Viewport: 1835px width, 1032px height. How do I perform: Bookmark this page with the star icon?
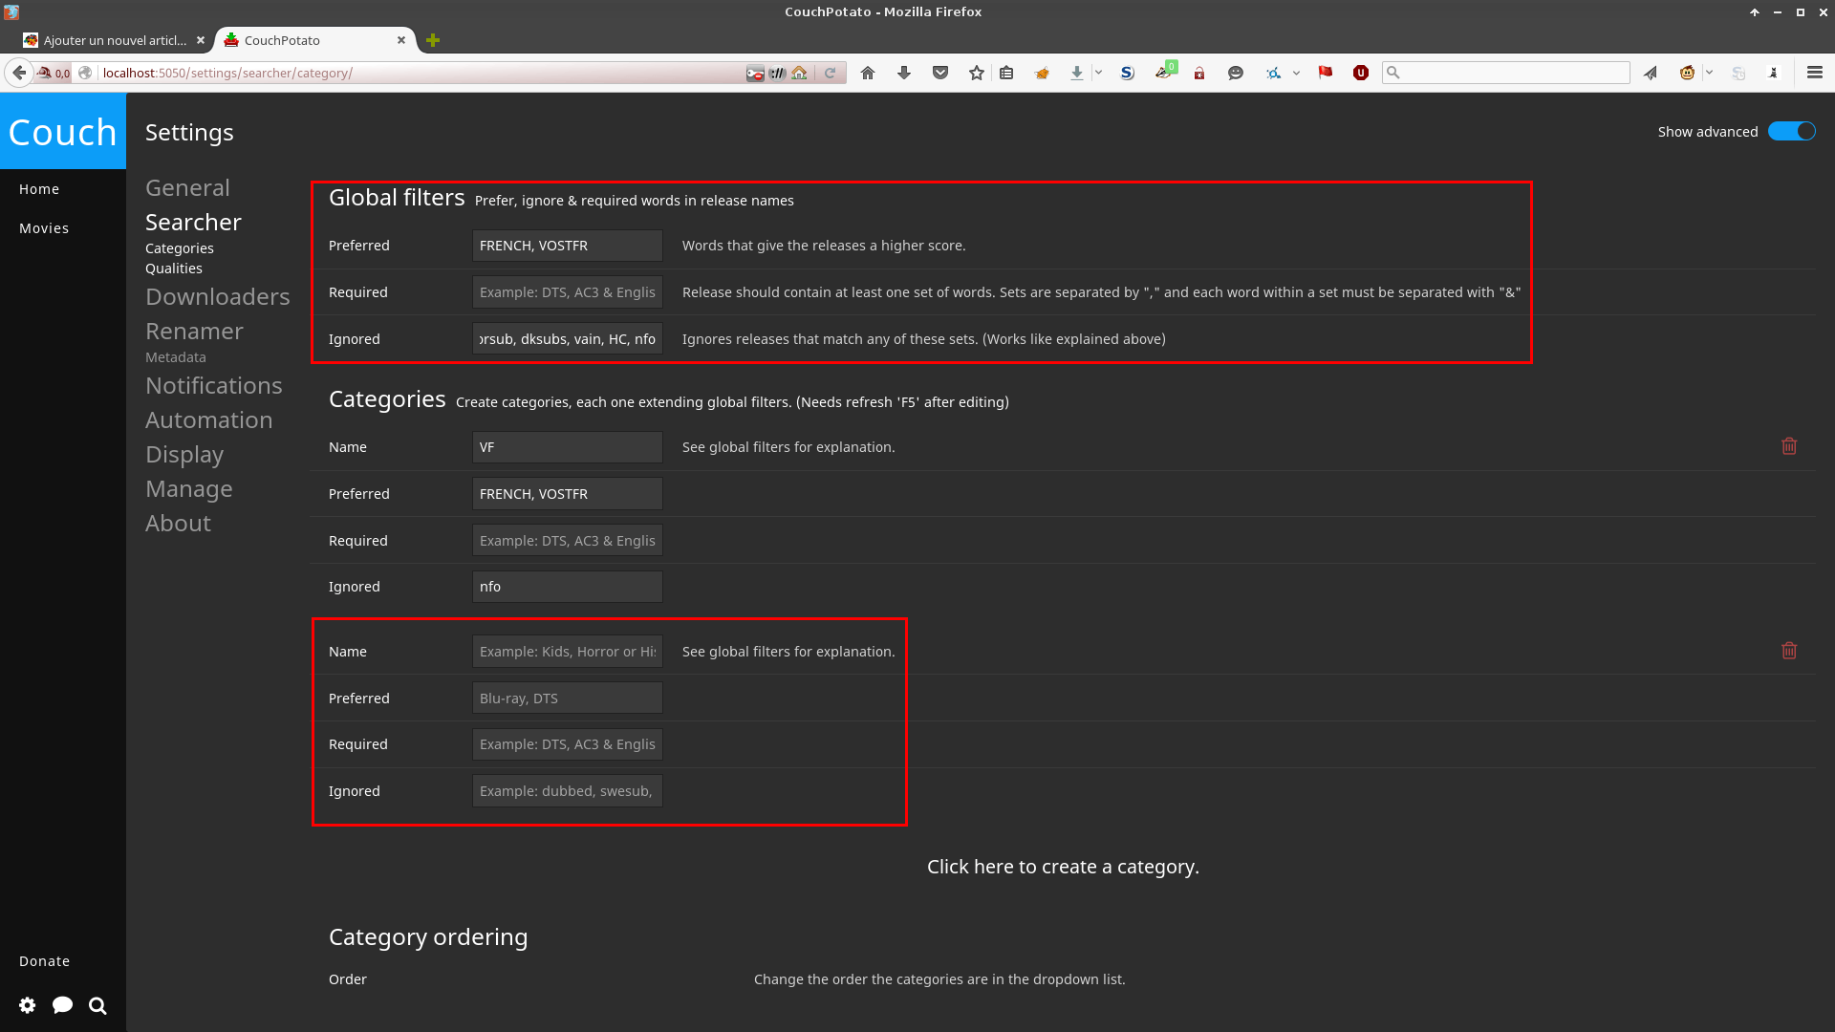976,73
